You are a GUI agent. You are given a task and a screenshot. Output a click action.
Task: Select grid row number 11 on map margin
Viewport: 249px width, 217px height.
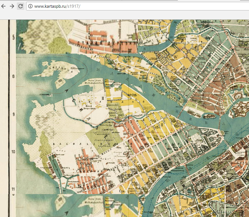13,189
